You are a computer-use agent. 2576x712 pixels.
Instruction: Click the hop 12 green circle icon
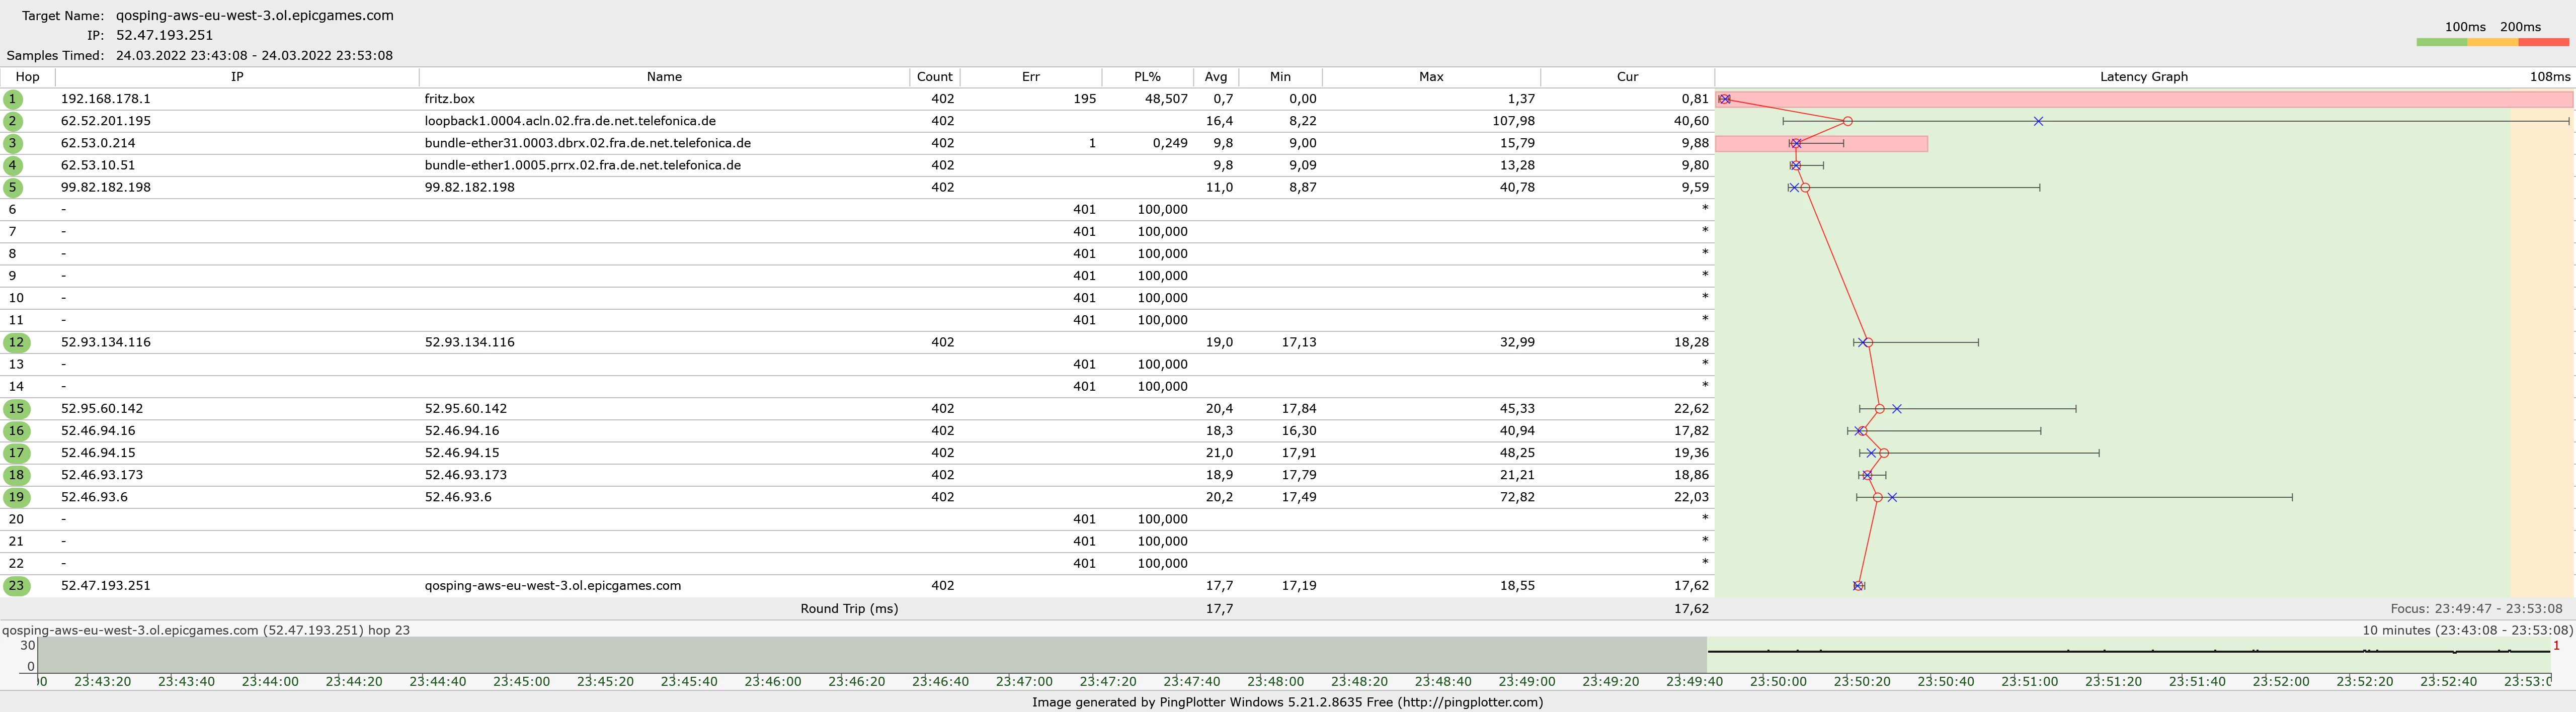(16, 342)
